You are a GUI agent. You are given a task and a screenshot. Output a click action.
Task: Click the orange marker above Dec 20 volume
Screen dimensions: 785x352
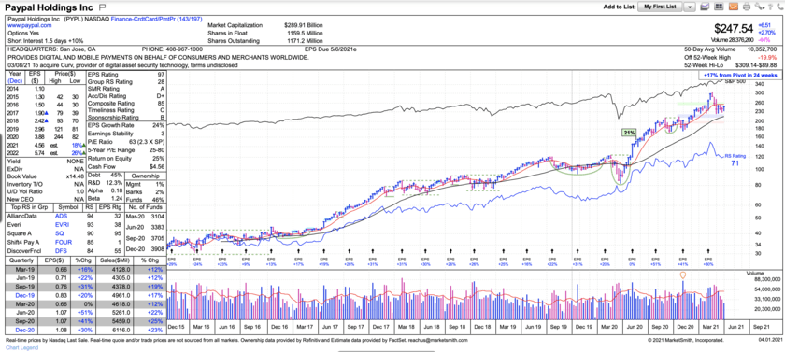point(682,275)
